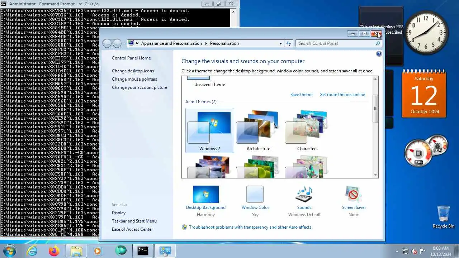Image resolution: width=459 pixels, height=258 pixels.
Task: Select the Windows 7 theme
Action: coord(210,130)
